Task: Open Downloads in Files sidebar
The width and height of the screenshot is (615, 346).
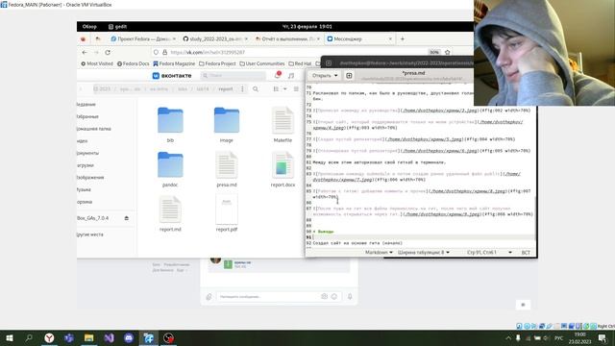Action: [86, 165]
